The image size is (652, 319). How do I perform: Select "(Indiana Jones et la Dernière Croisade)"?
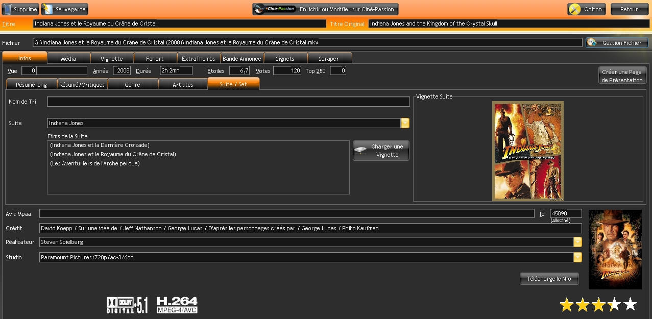click(100, 145)
